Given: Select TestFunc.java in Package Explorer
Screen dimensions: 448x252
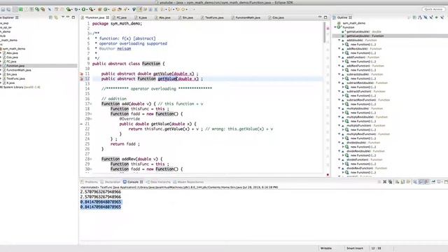Looking at the screenshot, I should tap(15, 78).
